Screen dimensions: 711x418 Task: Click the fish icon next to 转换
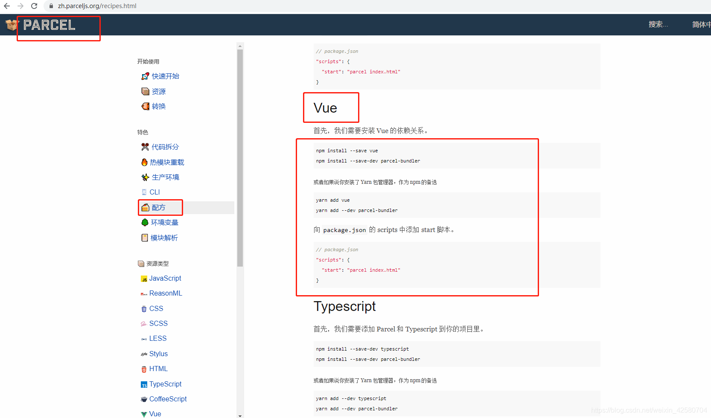(145, 106)
